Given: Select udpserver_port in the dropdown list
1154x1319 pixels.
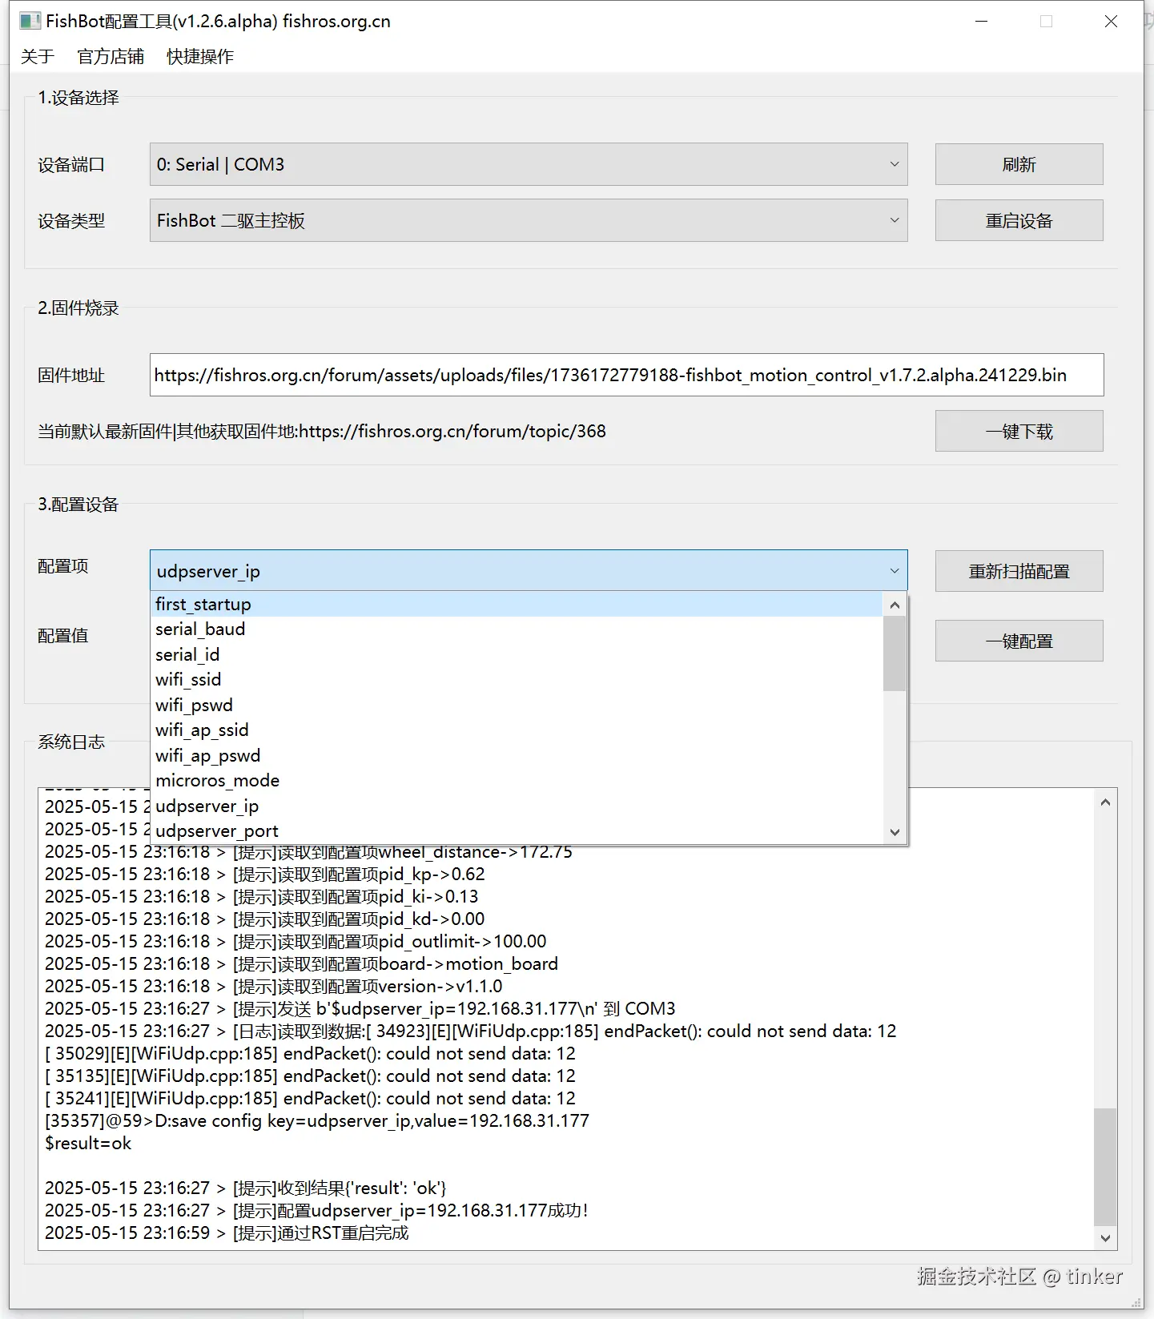Looking at the screenshot, I should click(x=517, y=831).
